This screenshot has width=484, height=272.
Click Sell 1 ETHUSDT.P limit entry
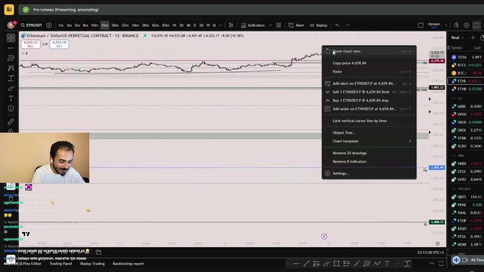(x=369, y=92)
